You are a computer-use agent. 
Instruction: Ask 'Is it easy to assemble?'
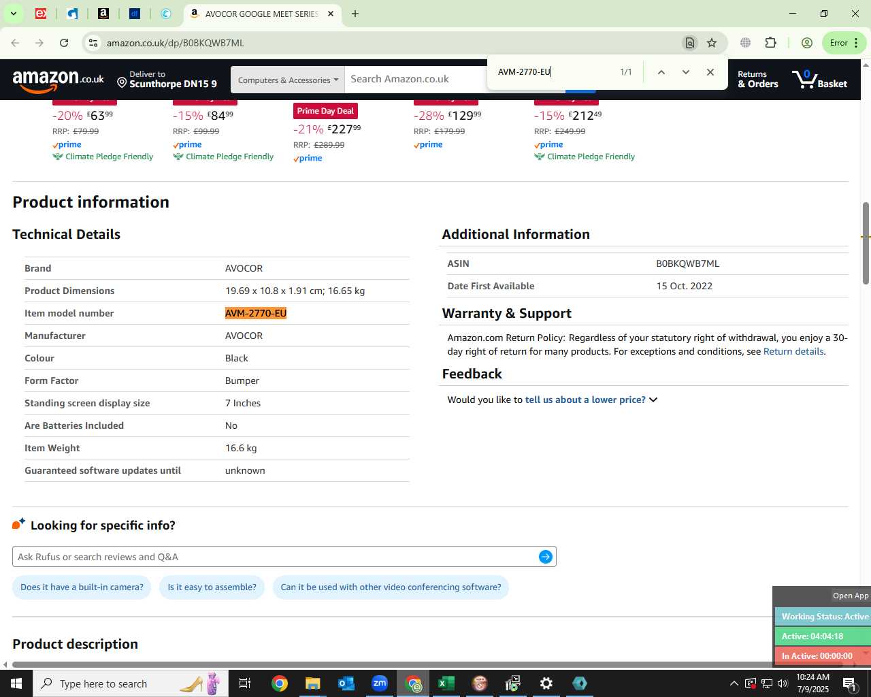pyautogui.click(x=212, y=587)
